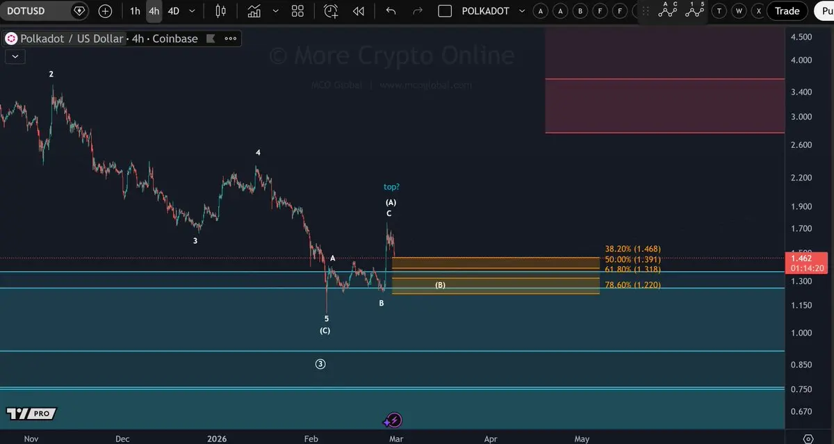
Task: Expand the POLKADOT layout dropdown chevron
Action: tap(521, 11)
